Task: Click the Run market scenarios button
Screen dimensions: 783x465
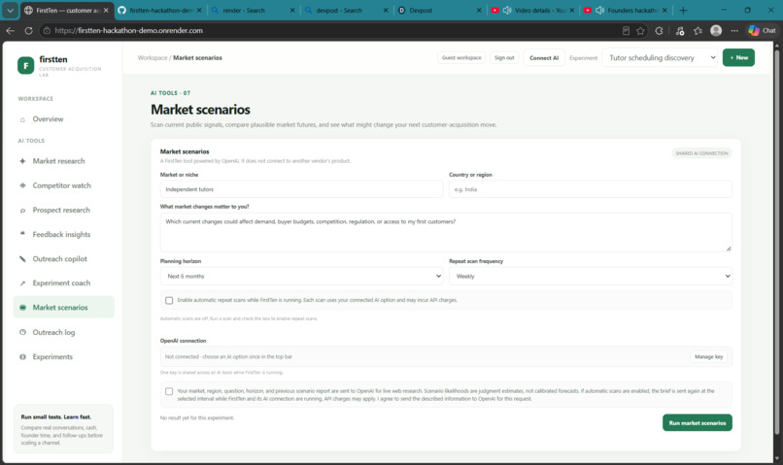Action: tap(698, 422)
